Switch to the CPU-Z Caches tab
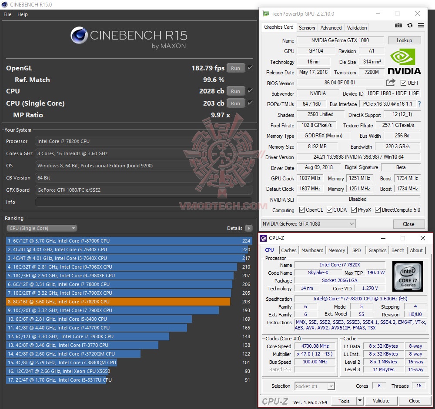435x409 pixels. 288,250
